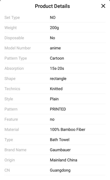Select the 15s-20s absorption value
The image size is (110, 180).
coord(57,68)
